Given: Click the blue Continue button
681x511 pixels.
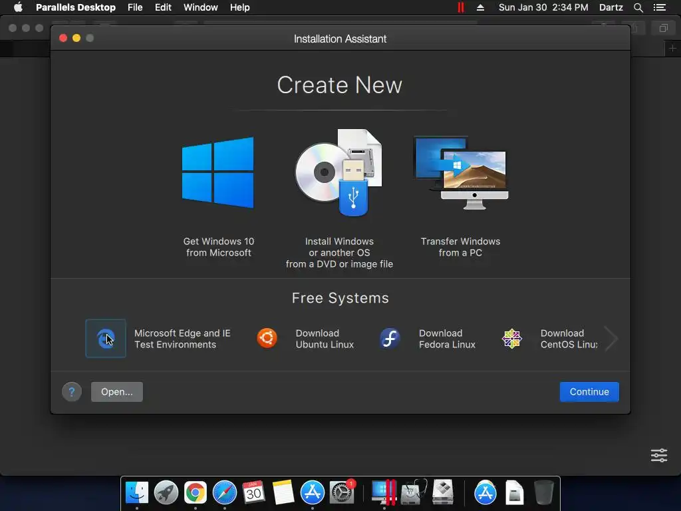Looking at the screenshot, I should tap(589, 392).
